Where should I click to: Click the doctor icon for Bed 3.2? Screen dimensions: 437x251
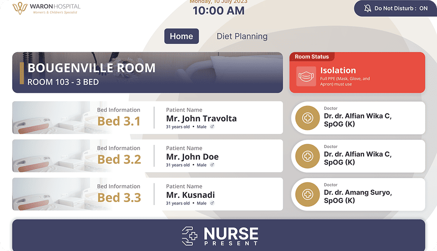coord(308,156)
